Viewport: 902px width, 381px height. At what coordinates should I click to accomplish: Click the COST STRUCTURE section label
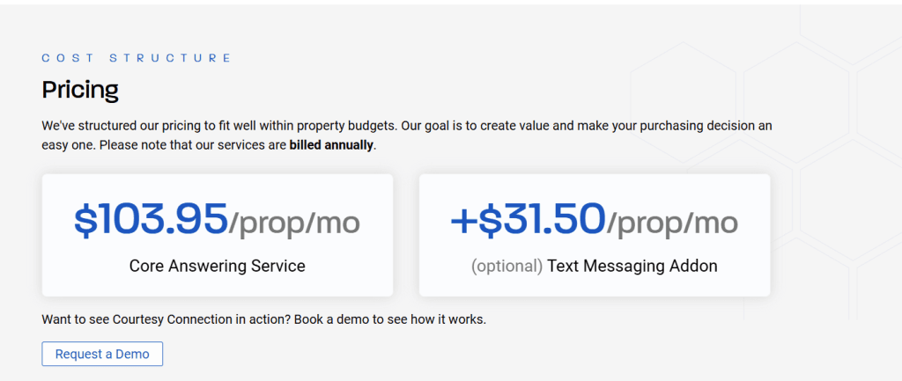(x=137, y=58)
